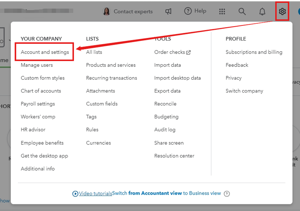
Task: Open the apps grid icon
Action: (222, 11)
